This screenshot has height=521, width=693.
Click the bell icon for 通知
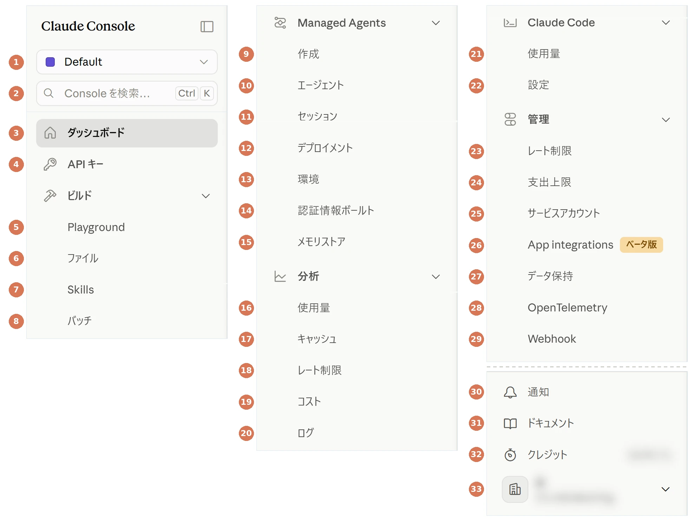(510, 392)
